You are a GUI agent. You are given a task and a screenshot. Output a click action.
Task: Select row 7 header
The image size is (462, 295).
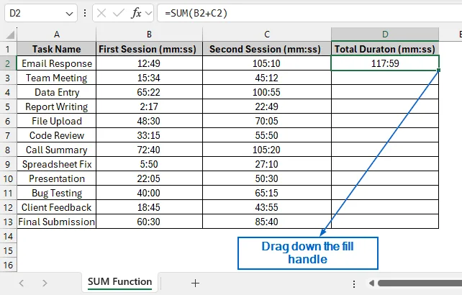click(8, 135)
